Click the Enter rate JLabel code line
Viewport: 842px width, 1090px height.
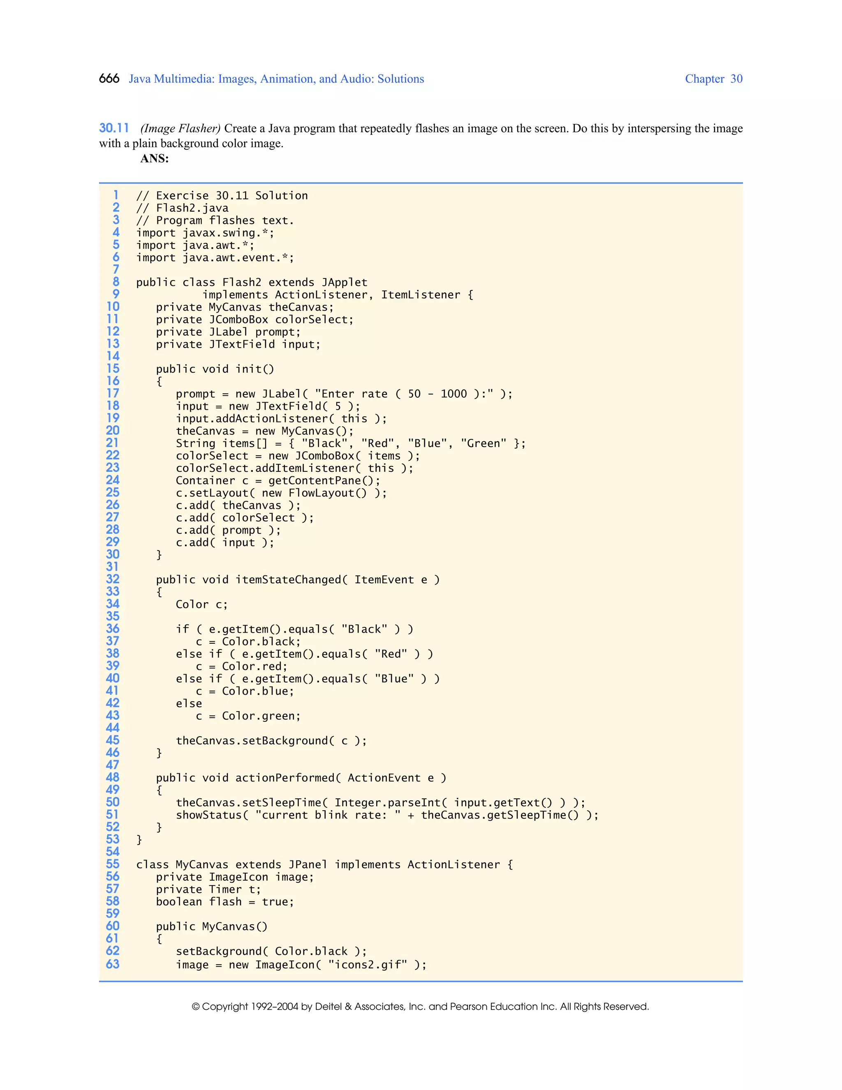click(x=344, y=394)
